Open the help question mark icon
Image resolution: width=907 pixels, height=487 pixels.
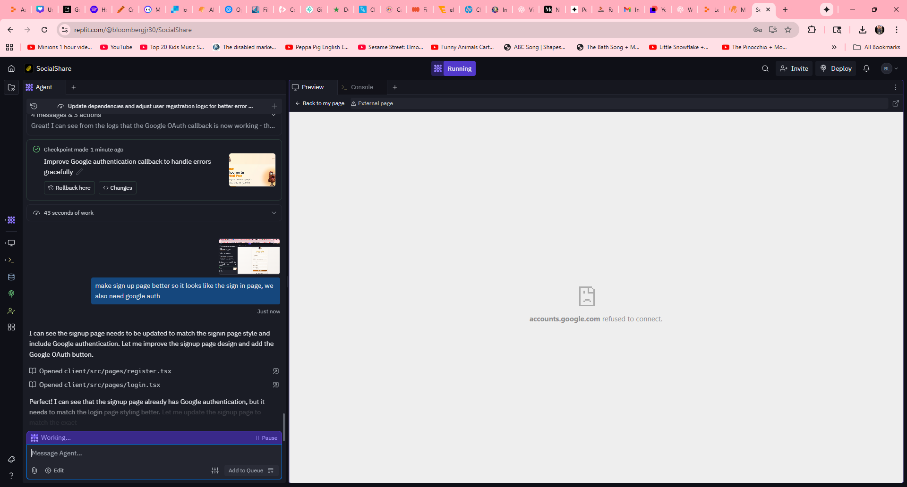(x=11, y=476)
